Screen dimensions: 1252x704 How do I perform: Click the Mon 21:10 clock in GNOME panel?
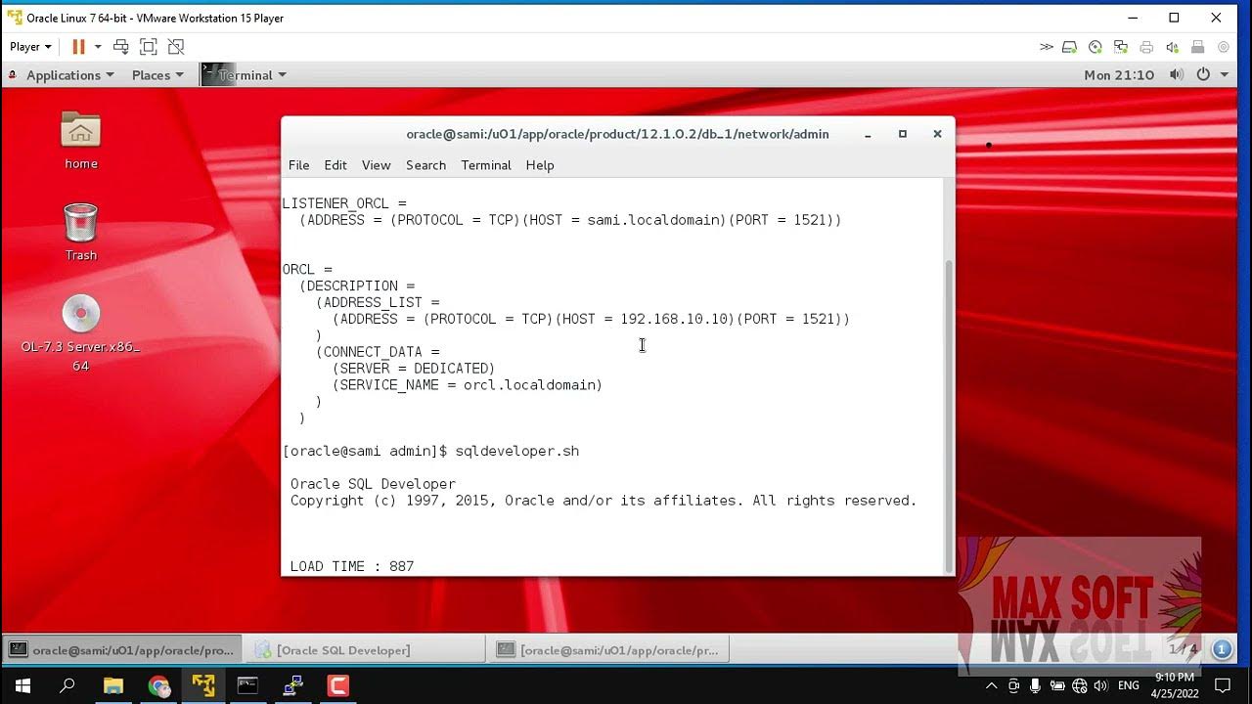pyautogui.click(x=1119, y=75)
